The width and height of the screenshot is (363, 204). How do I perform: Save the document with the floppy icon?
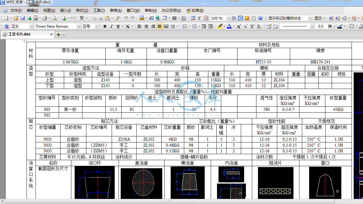point(23,18)
